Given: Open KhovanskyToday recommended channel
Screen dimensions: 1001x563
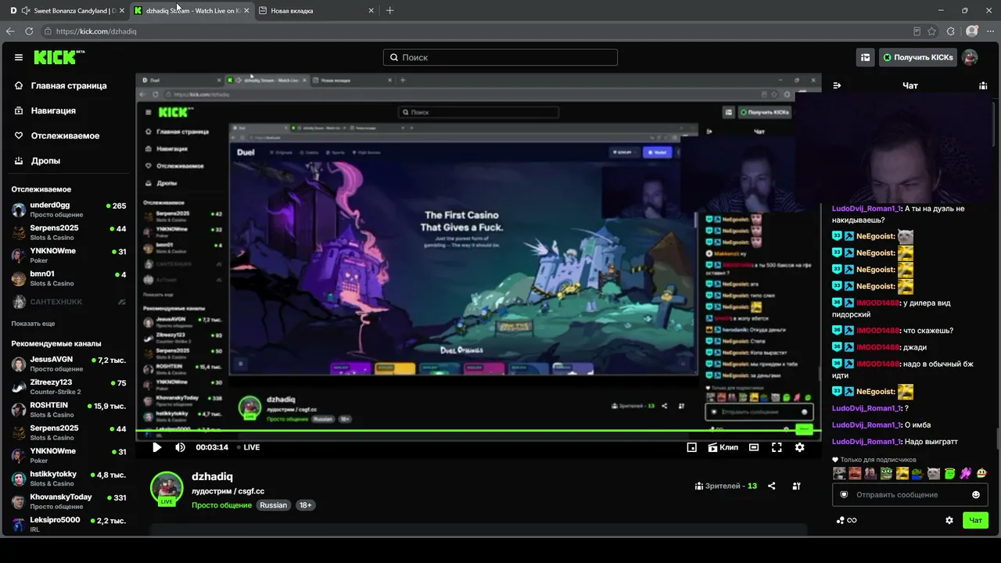Looking at the screenshot, I should 69,501.
